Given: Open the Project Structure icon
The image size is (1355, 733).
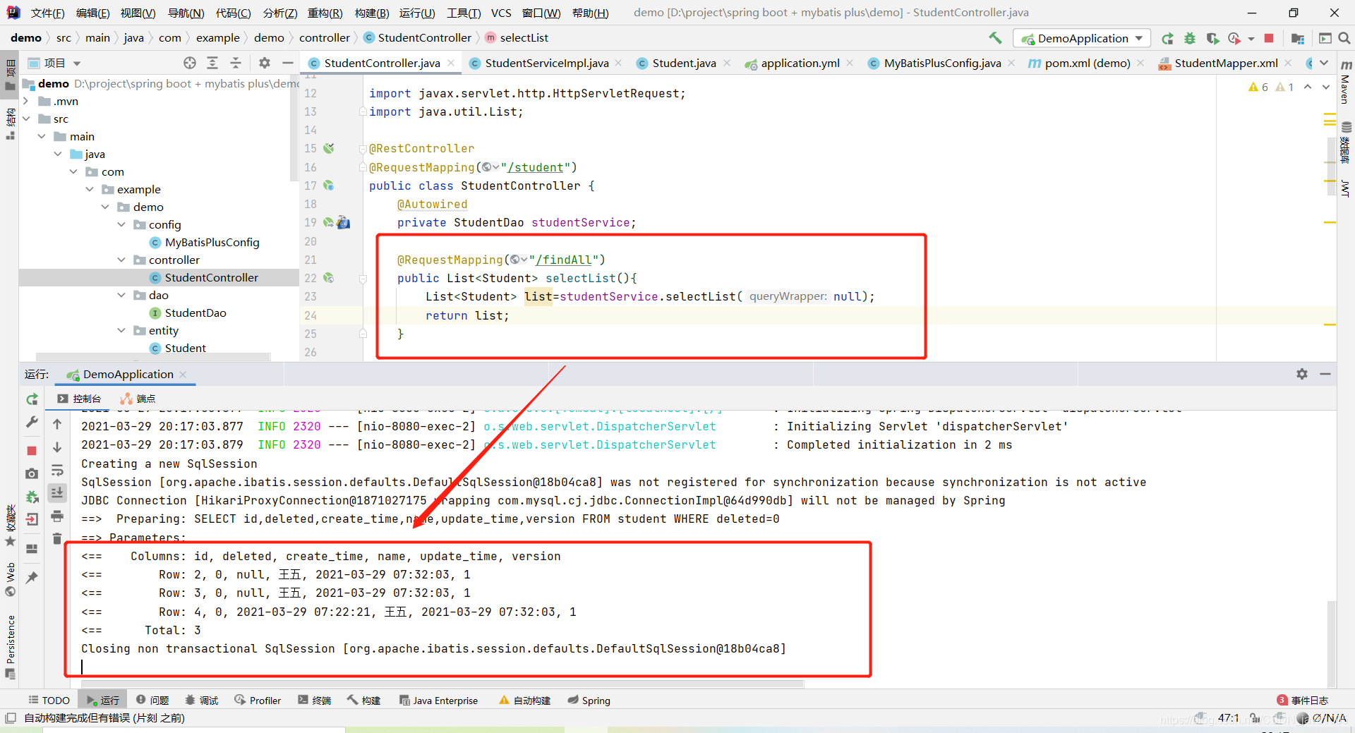Looking at the screenshot, I should 1297,38.
